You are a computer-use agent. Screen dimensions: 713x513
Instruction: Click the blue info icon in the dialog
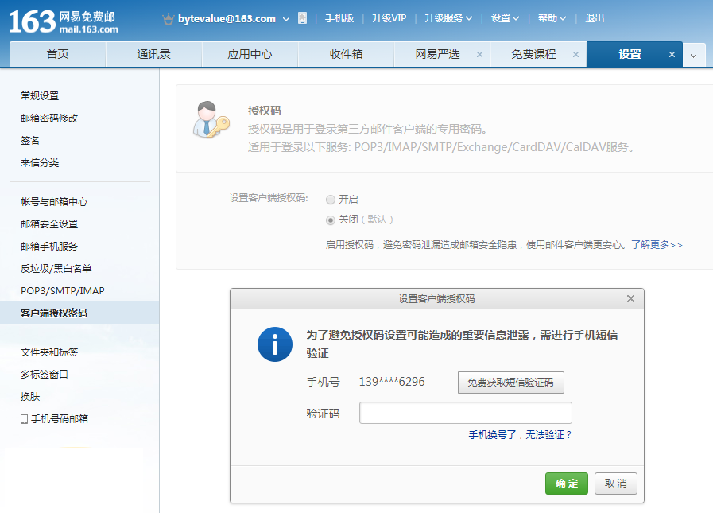click(x=275, y=344)
